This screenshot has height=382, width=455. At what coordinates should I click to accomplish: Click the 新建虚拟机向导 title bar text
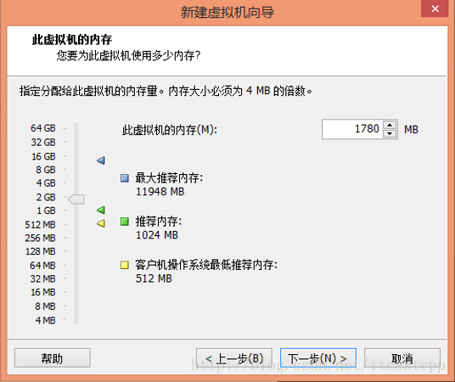click(x=227, y=12)
